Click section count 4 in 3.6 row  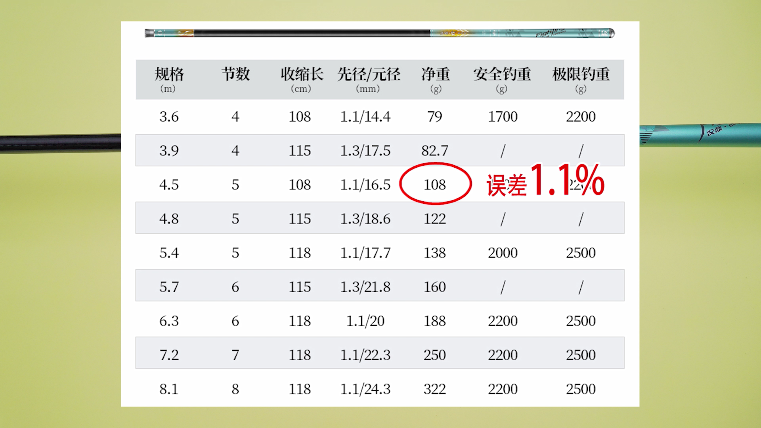[235, 117]
